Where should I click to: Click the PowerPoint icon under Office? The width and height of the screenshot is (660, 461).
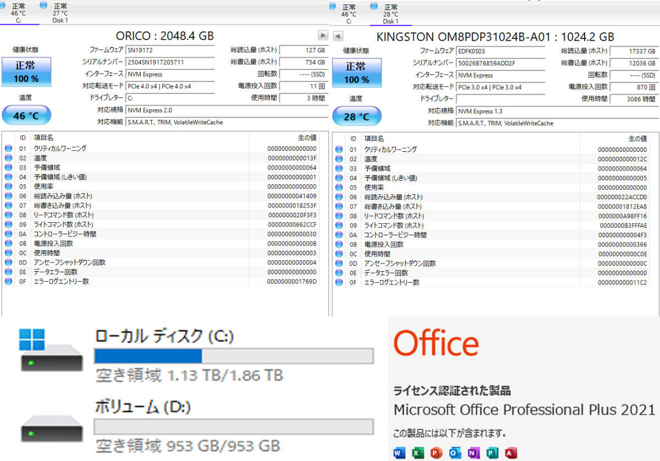437,453
